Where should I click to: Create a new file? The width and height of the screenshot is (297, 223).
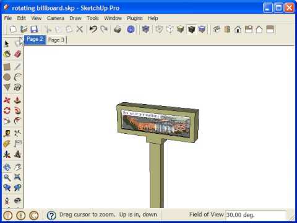click(x=13, y=29)
